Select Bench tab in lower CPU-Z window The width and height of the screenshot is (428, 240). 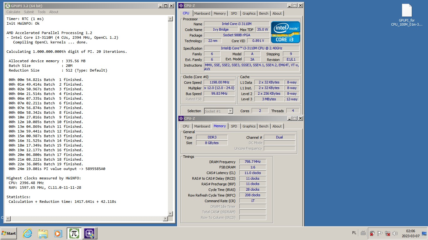point(264,126)
